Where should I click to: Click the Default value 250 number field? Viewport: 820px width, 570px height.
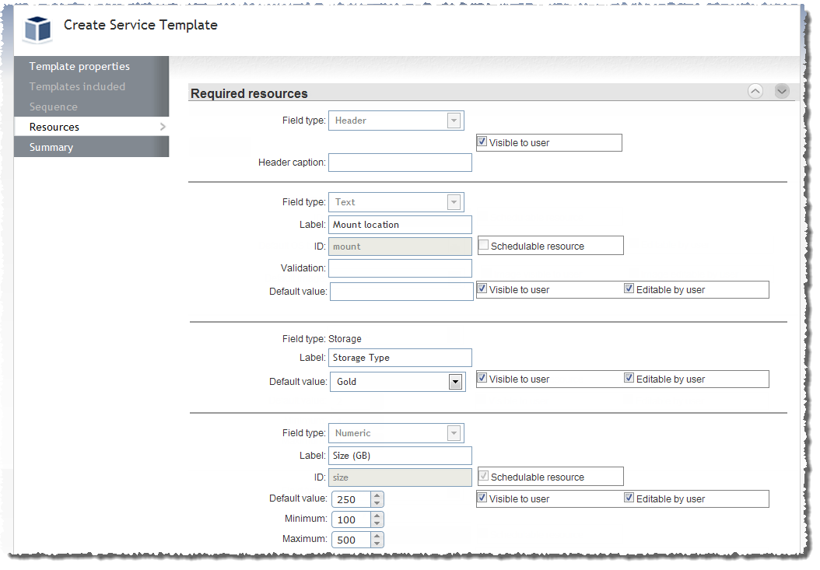click(352, 499)
